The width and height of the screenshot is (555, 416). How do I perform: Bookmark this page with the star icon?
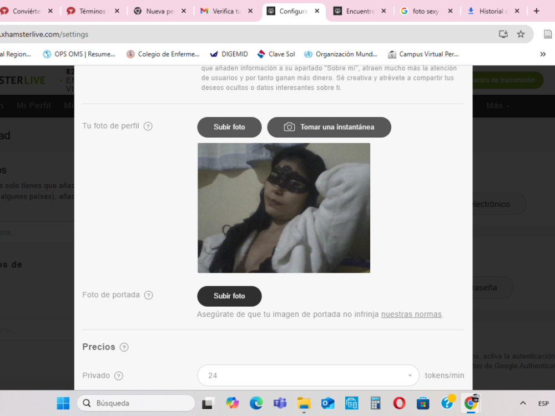pos(521,34)
